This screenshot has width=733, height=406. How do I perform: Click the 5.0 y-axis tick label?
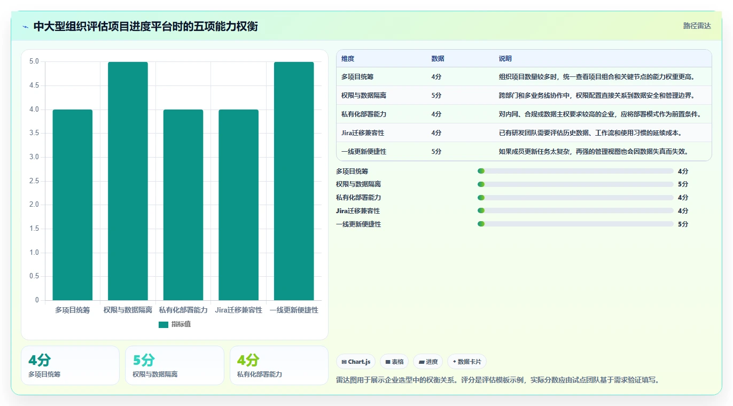tap(34, 61)
